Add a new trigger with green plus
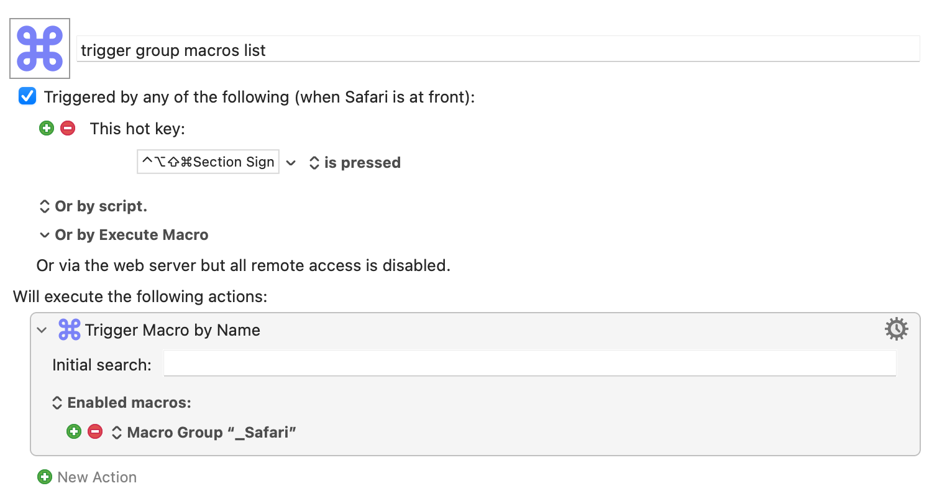 click(47, 128)
